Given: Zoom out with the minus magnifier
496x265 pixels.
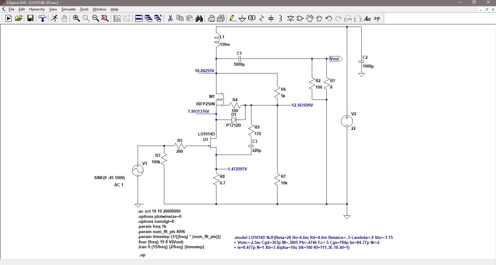Looking at the screenshot, I should [95, 19].
